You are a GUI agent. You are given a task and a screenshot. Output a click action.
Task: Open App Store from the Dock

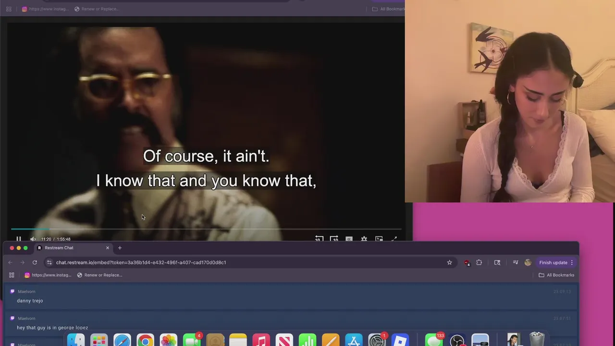pyautogui.click(x=354, y=340)
